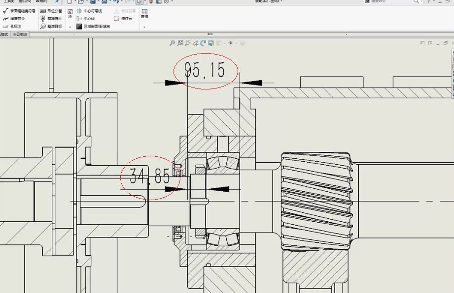Open the search options dropdown next to magnifier
454x293 pixels.
pyautogui.click(x=421, y=1)
